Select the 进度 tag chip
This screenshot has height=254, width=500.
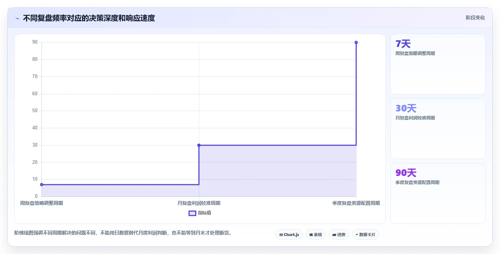point(339,235)
